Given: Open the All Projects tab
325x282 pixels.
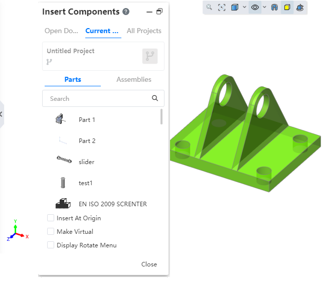Looking at the screenshot, I should coord(144,31).
